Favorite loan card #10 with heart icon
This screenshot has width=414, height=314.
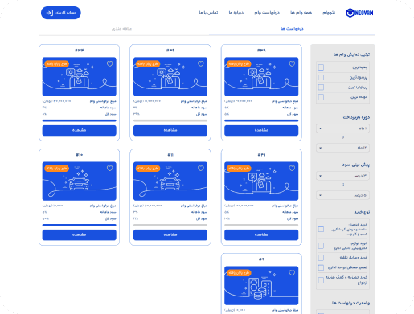coord(109,169)
